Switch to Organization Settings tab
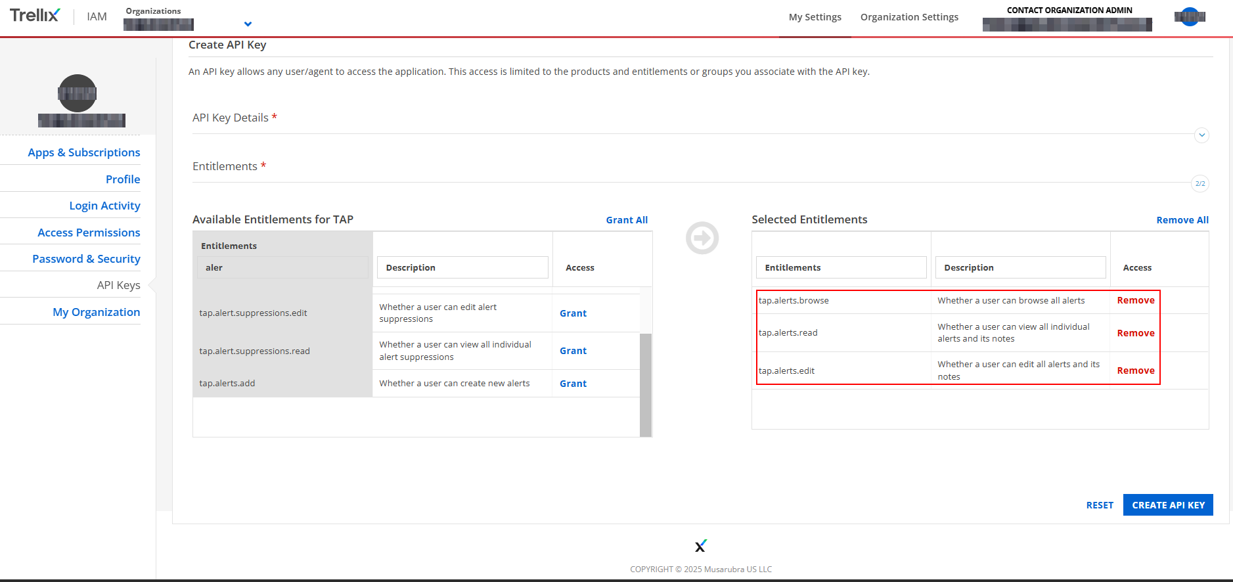 [x=908, y=17]
